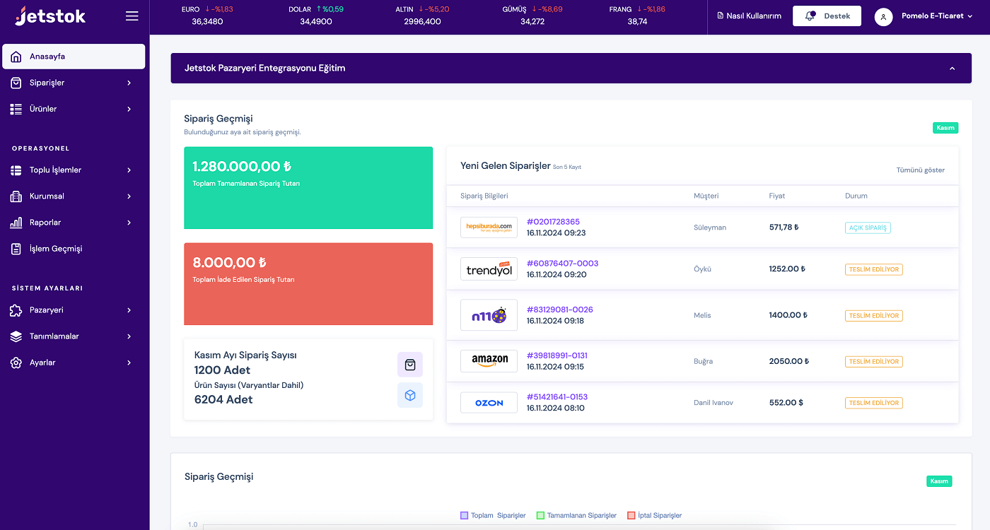Click the AÇIK SİPARİŞ status badge
The width and height of the screenshot is (990, 530).
point(868,228)
